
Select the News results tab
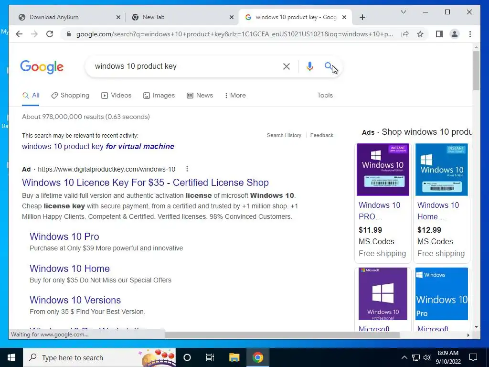pos(200,95)
